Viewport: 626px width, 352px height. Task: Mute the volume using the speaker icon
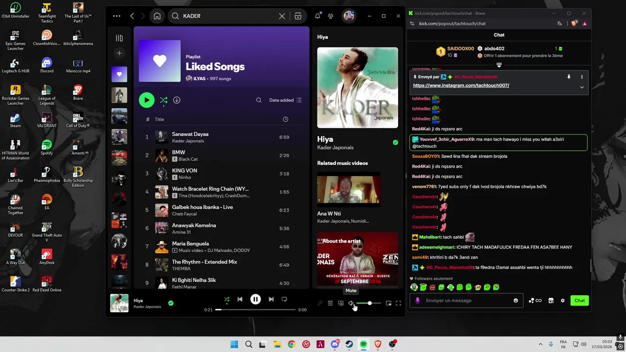[351, 303]
